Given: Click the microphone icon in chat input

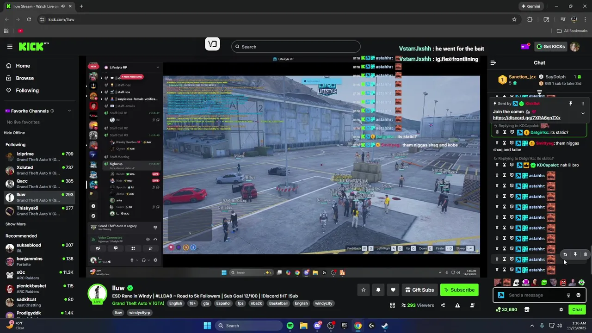Looking at the screenshot, I should (x=568, y=295).
